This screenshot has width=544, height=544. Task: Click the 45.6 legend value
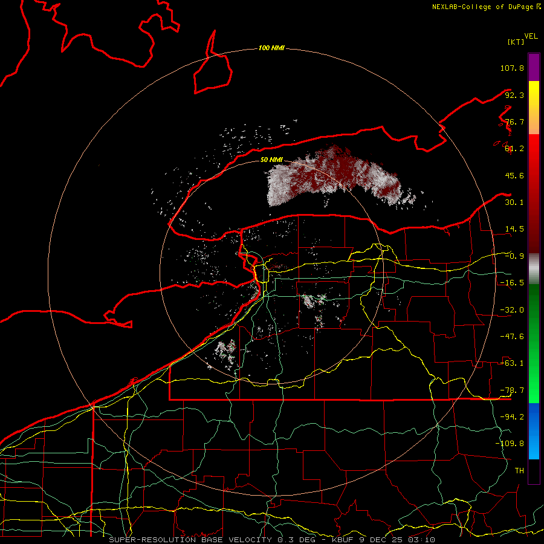tap(514, 175)
